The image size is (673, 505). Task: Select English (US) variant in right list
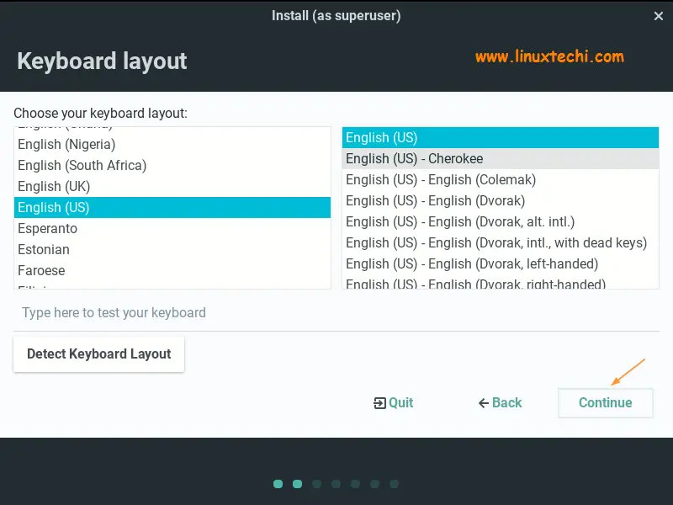(500, 137)
